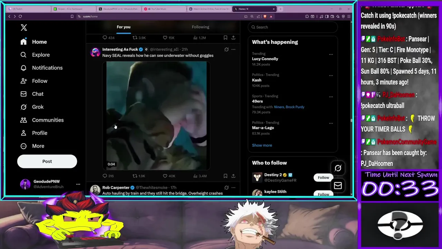The image size is (442, 249).
Task: Switch to Twitch browser tab
Action: pyautogui.click(x=28, y=9)
